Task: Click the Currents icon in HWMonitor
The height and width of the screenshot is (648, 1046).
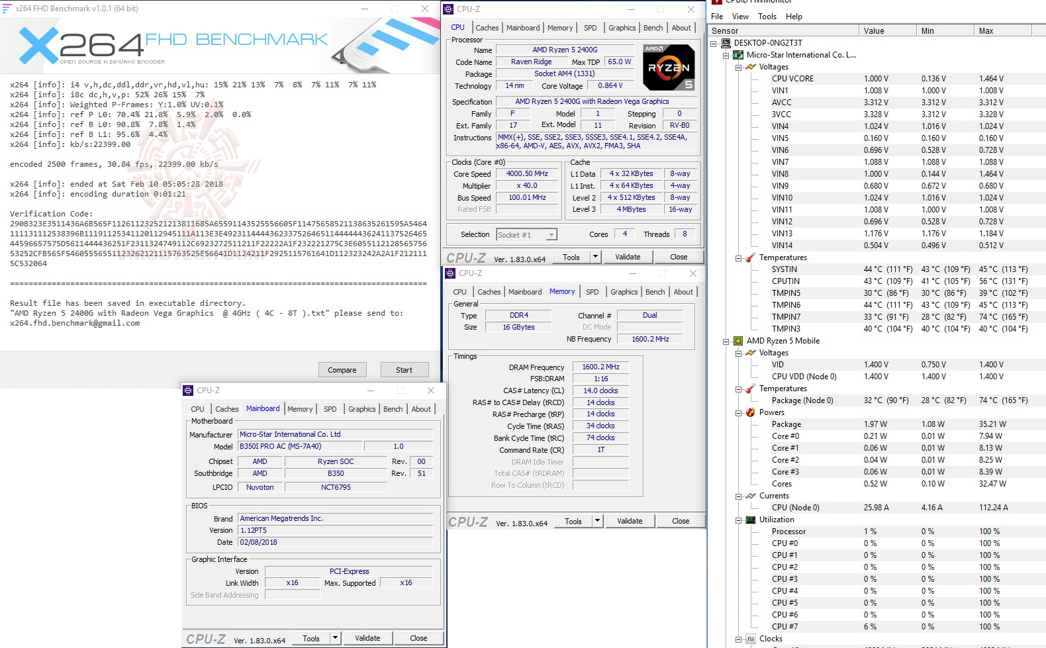Action: coord(751,496)
